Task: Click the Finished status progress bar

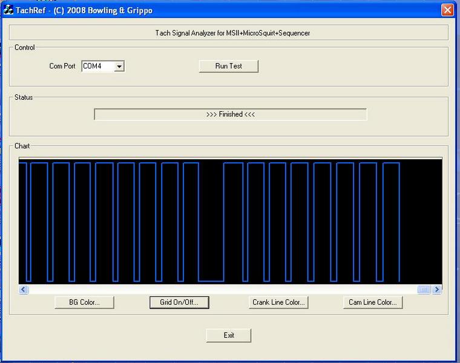Action: click(x=230, y=114)
